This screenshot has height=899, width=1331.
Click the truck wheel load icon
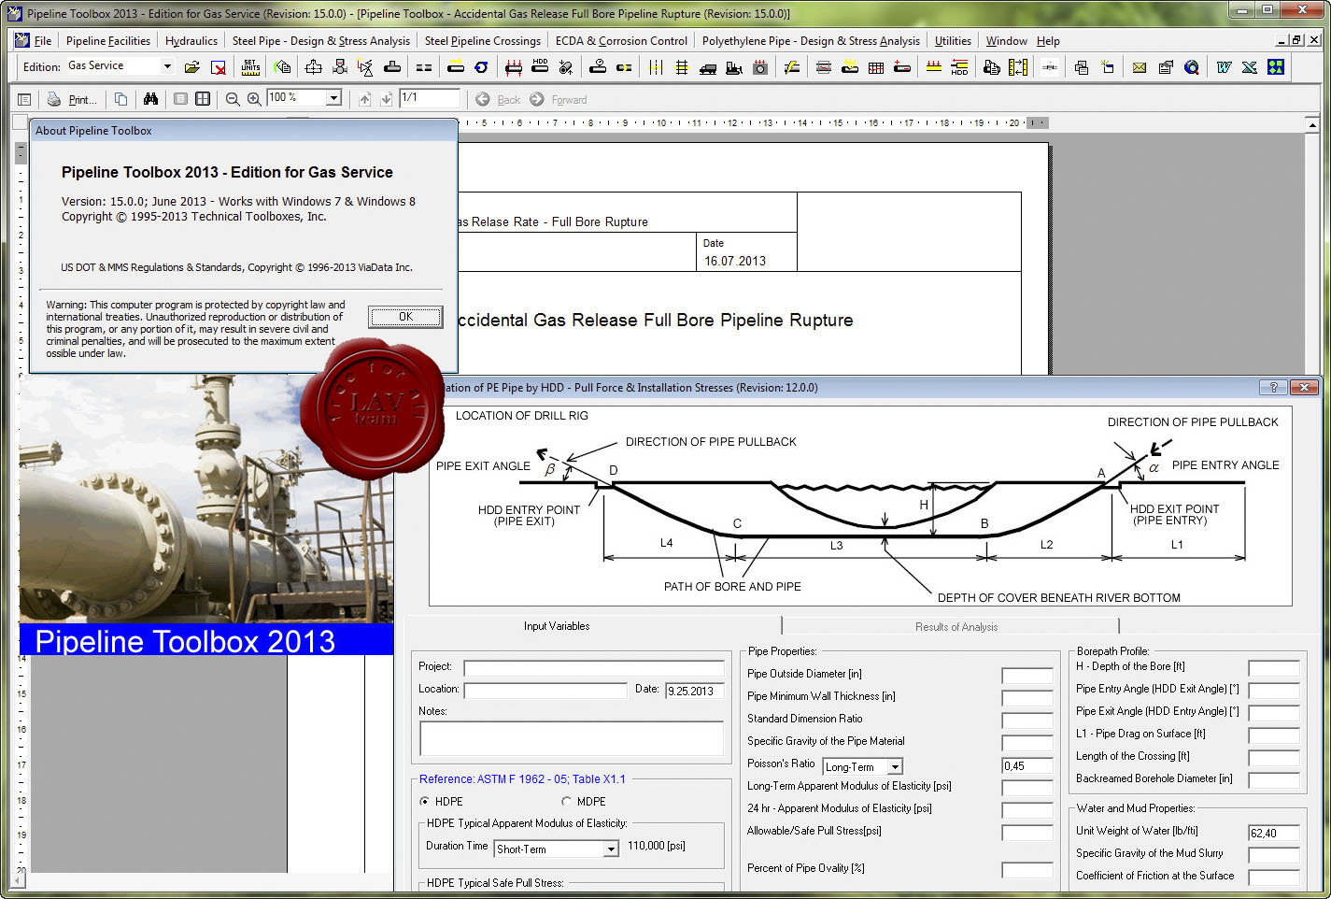(x=708, y=67)
